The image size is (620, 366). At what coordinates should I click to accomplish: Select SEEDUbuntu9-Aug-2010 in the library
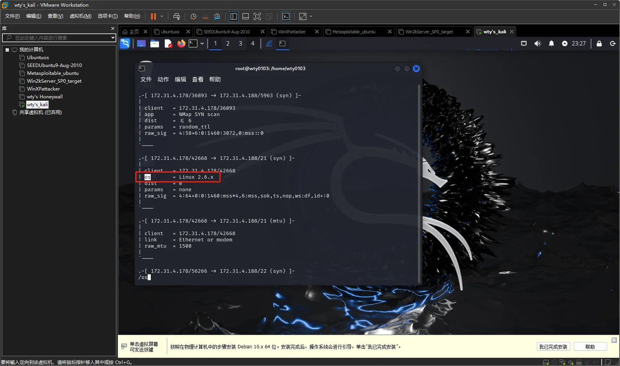tap(54, 65)
